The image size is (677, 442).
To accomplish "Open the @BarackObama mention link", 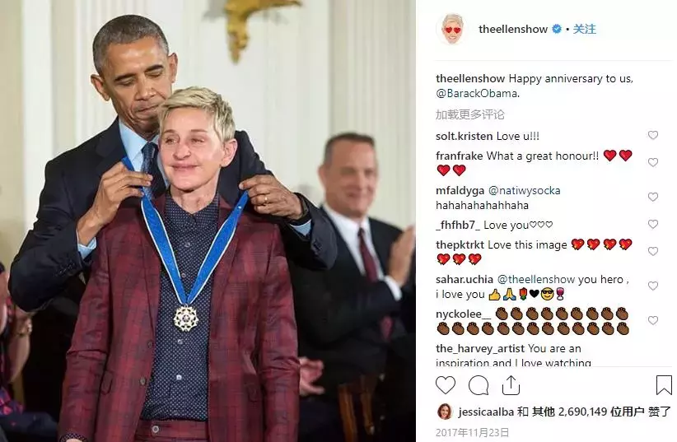I will [478, 93].
